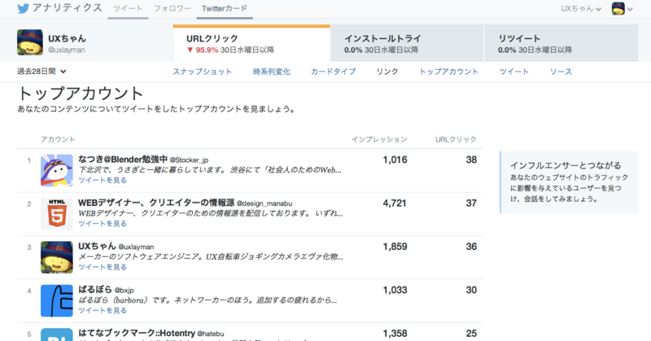Select the URLクリック metric tab
The image size is (651, 341).
tap(251, 43)
